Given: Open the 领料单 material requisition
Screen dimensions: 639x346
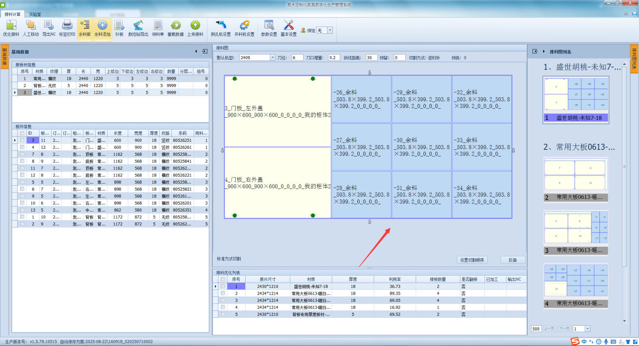Looking at the screenshot, I should tap(158, 28).
